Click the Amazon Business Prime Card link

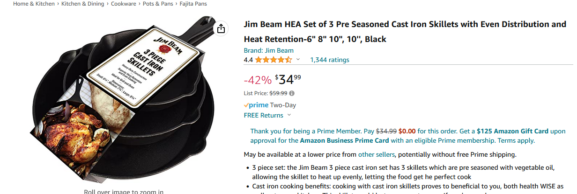[345, 140]
